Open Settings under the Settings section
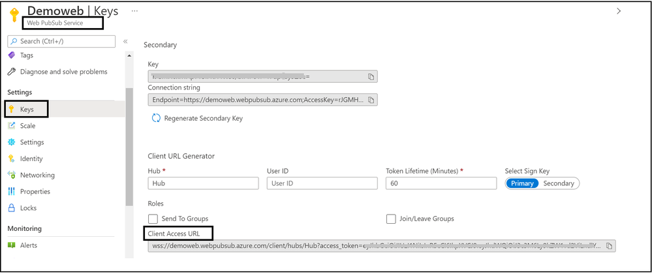Viewport: 652px width, 274px height. pos(32,142)
